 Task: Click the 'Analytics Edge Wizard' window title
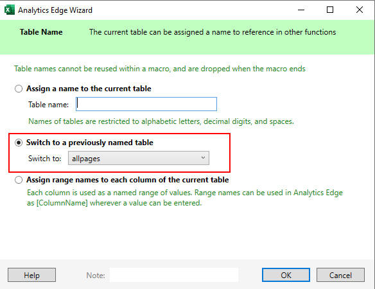55,10
